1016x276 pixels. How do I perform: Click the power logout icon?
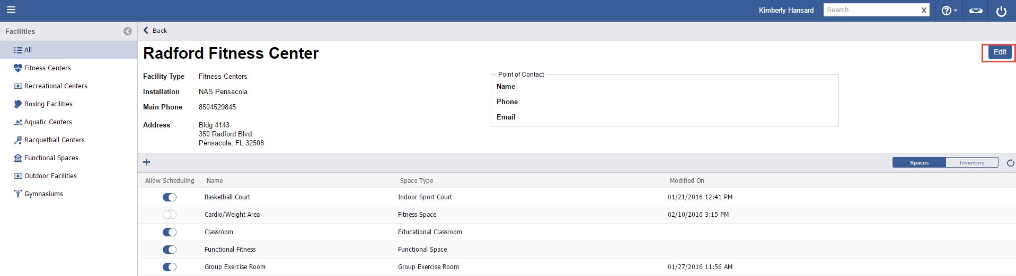coord(1001,11)
